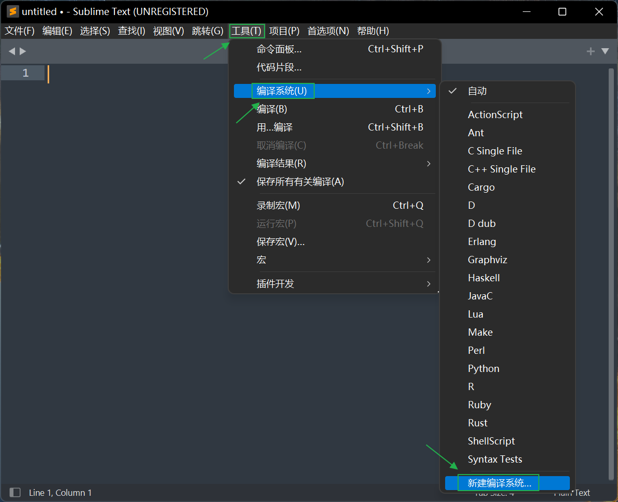Select ActionScript build system
This screenshot has width=618, height=502.
click(x=507, y=115)
